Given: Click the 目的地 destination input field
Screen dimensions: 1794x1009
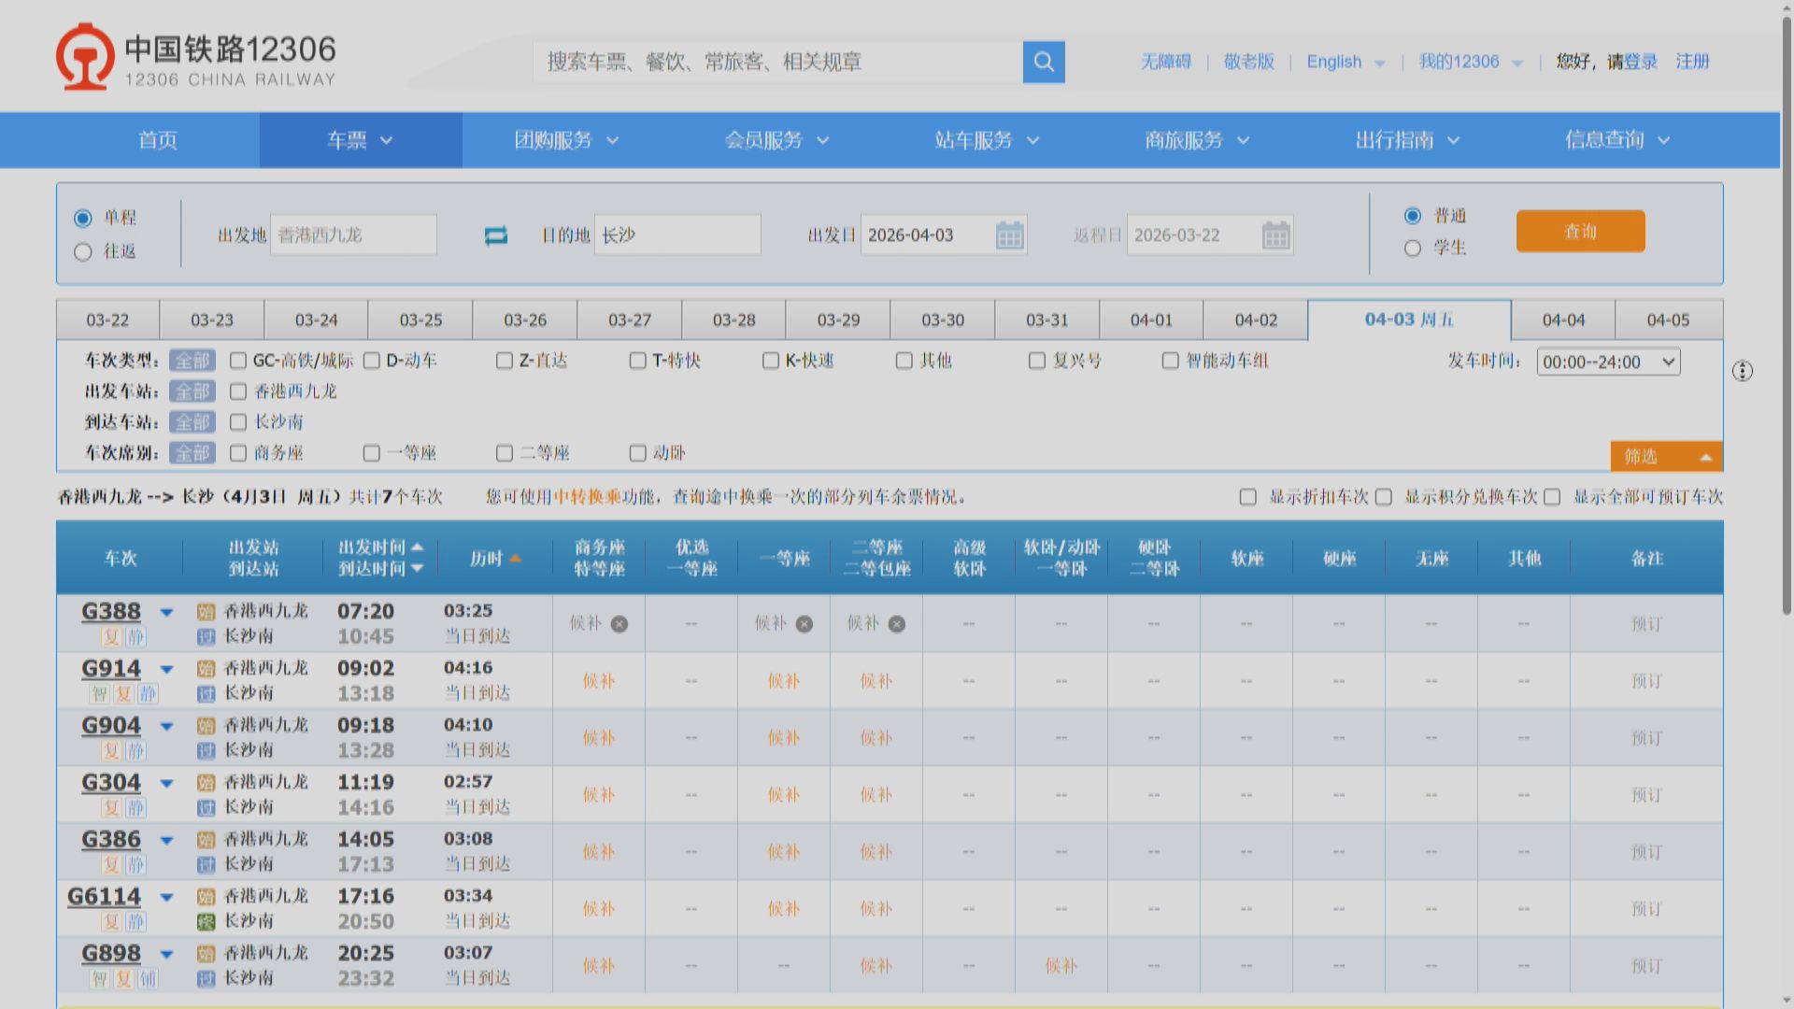Looking at the screenshot, I should click(677, 235).
